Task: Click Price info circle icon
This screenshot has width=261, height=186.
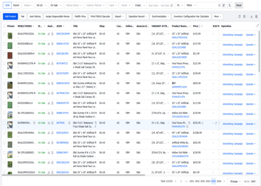Action: click(x=199, y=26)
